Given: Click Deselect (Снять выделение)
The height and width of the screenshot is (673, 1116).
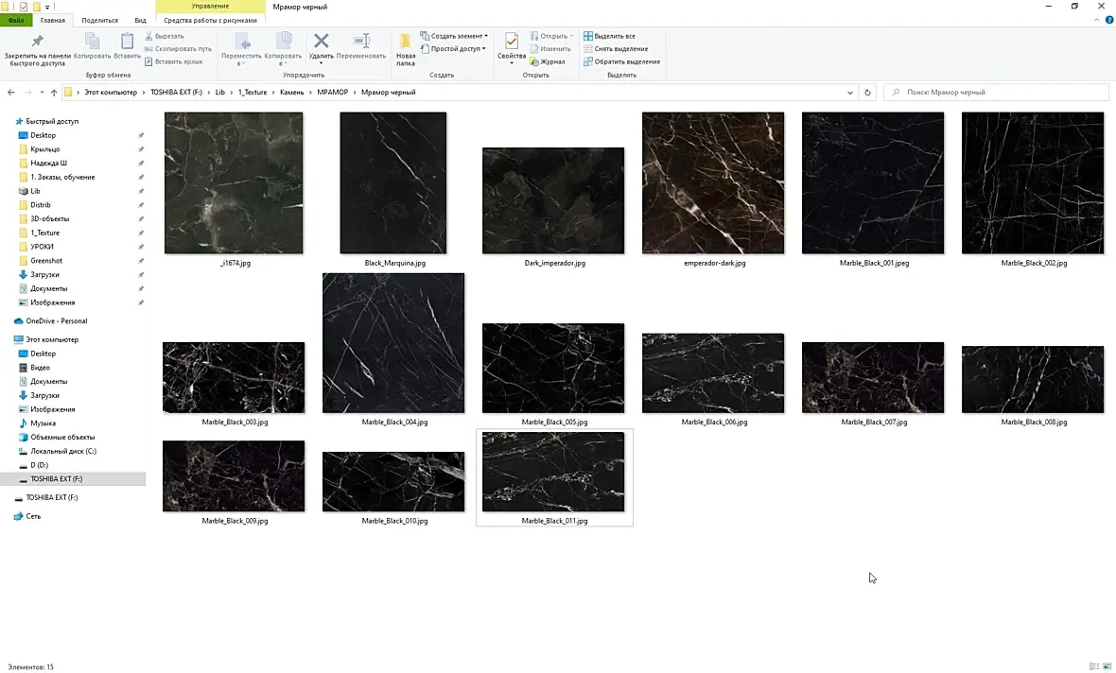Looking at the screenshot, I should (616, 49).
